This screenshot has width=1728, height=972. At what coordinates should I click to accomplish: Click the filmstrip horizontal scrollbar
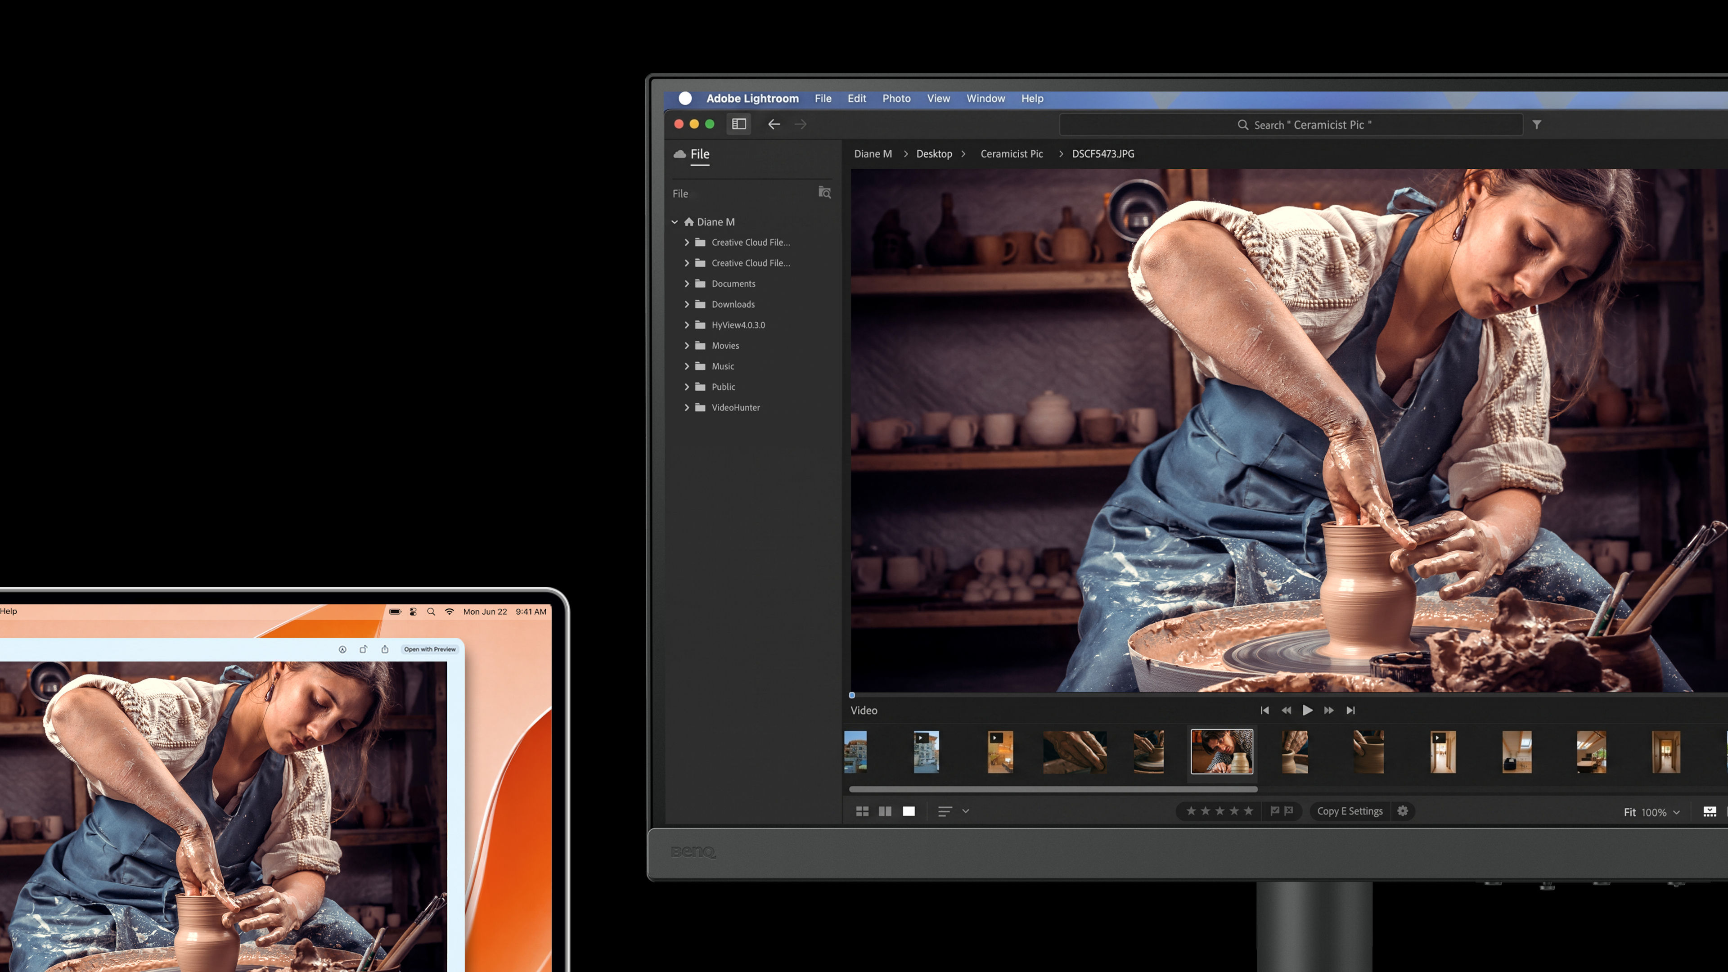[x=1053, y=790]
